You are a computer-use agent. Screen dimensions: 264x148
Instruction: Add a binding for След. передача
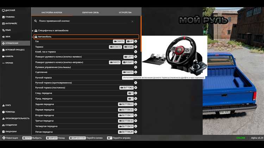point(136,93)
